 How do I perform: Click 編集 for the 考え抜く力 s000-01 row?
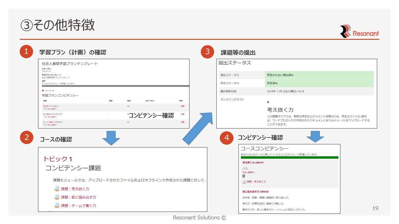click(183, 106)
